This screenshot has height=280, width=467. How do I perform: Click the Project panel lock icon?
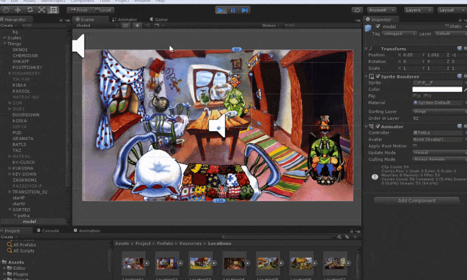(x=352, y=231)
